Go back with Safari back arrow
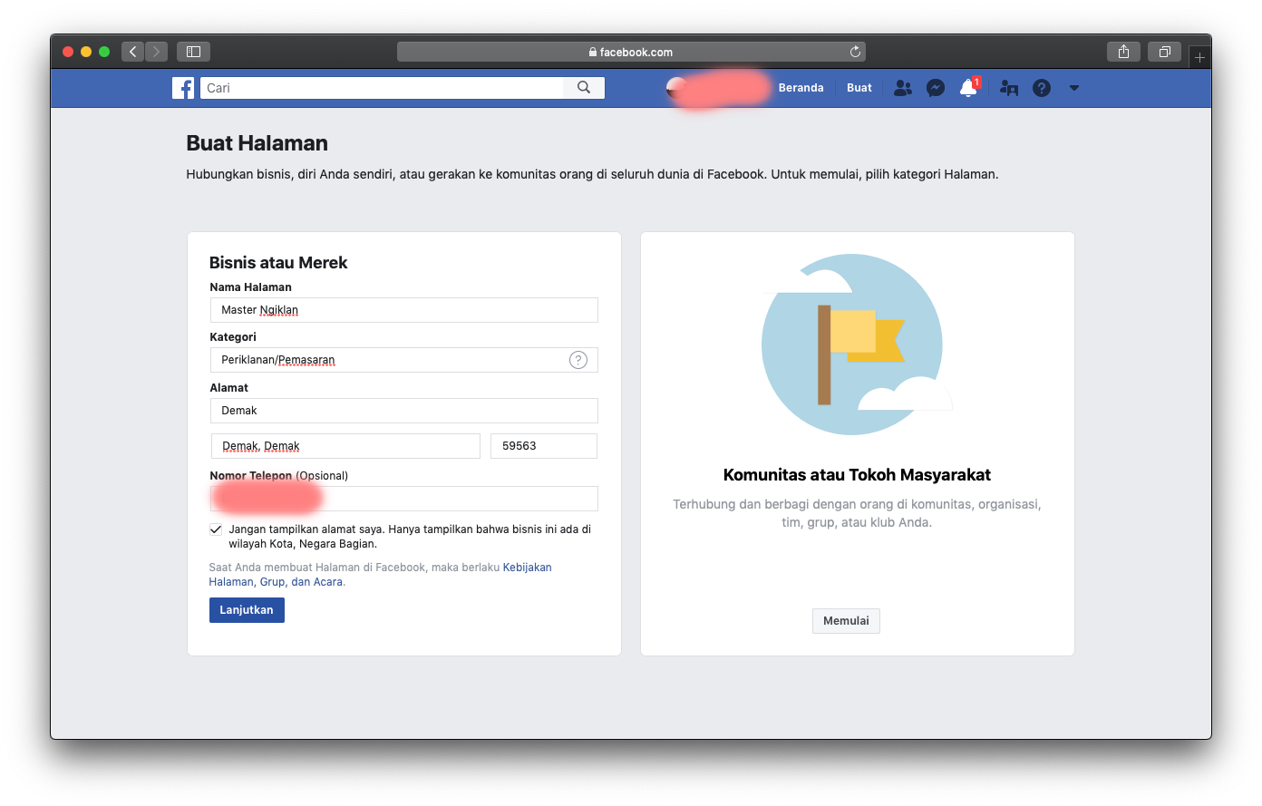 [x=133, y=52]
